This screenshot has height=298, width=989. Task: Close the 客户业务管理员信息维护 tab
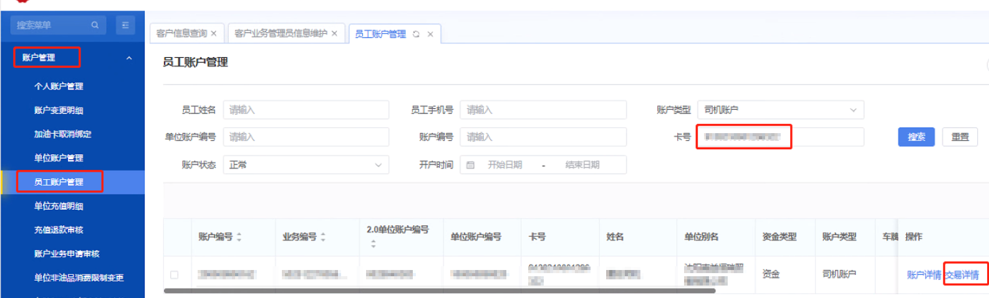tap(334, 34)
